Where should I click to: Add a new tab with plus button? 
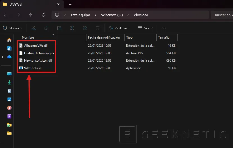[70, 5]
